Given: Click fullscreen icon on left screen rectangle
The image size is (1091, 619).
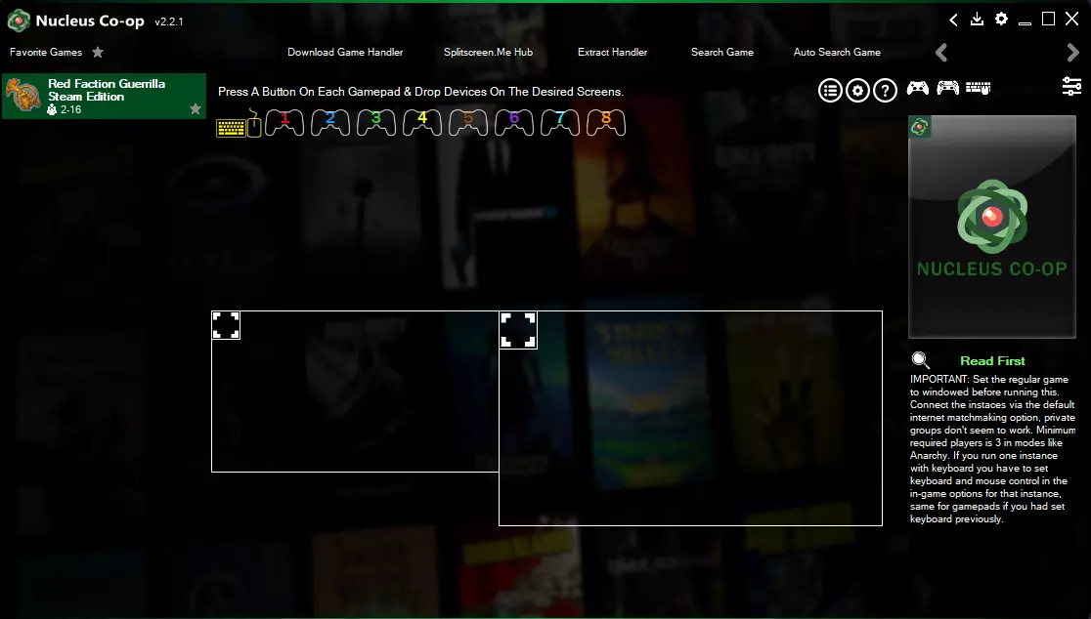Looking at the screenshot, I should 226,325.
